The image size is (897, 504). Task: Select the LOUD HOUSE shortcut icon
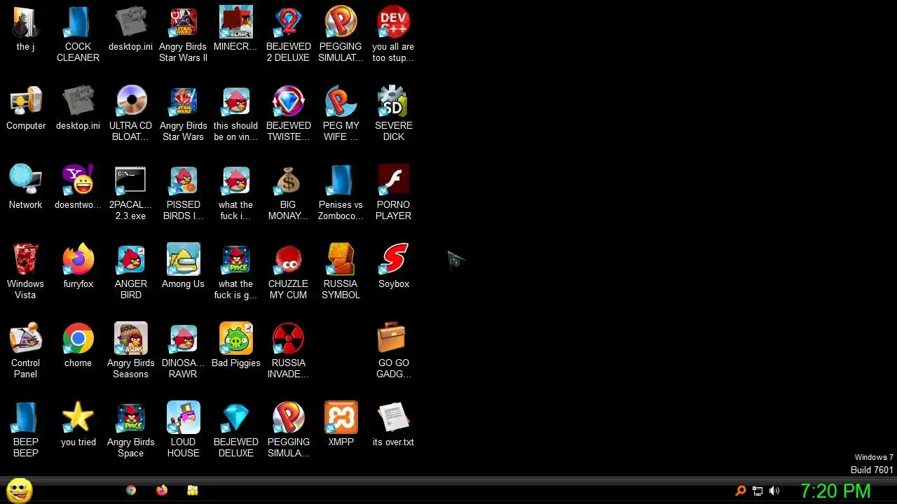tap(183, 418)
